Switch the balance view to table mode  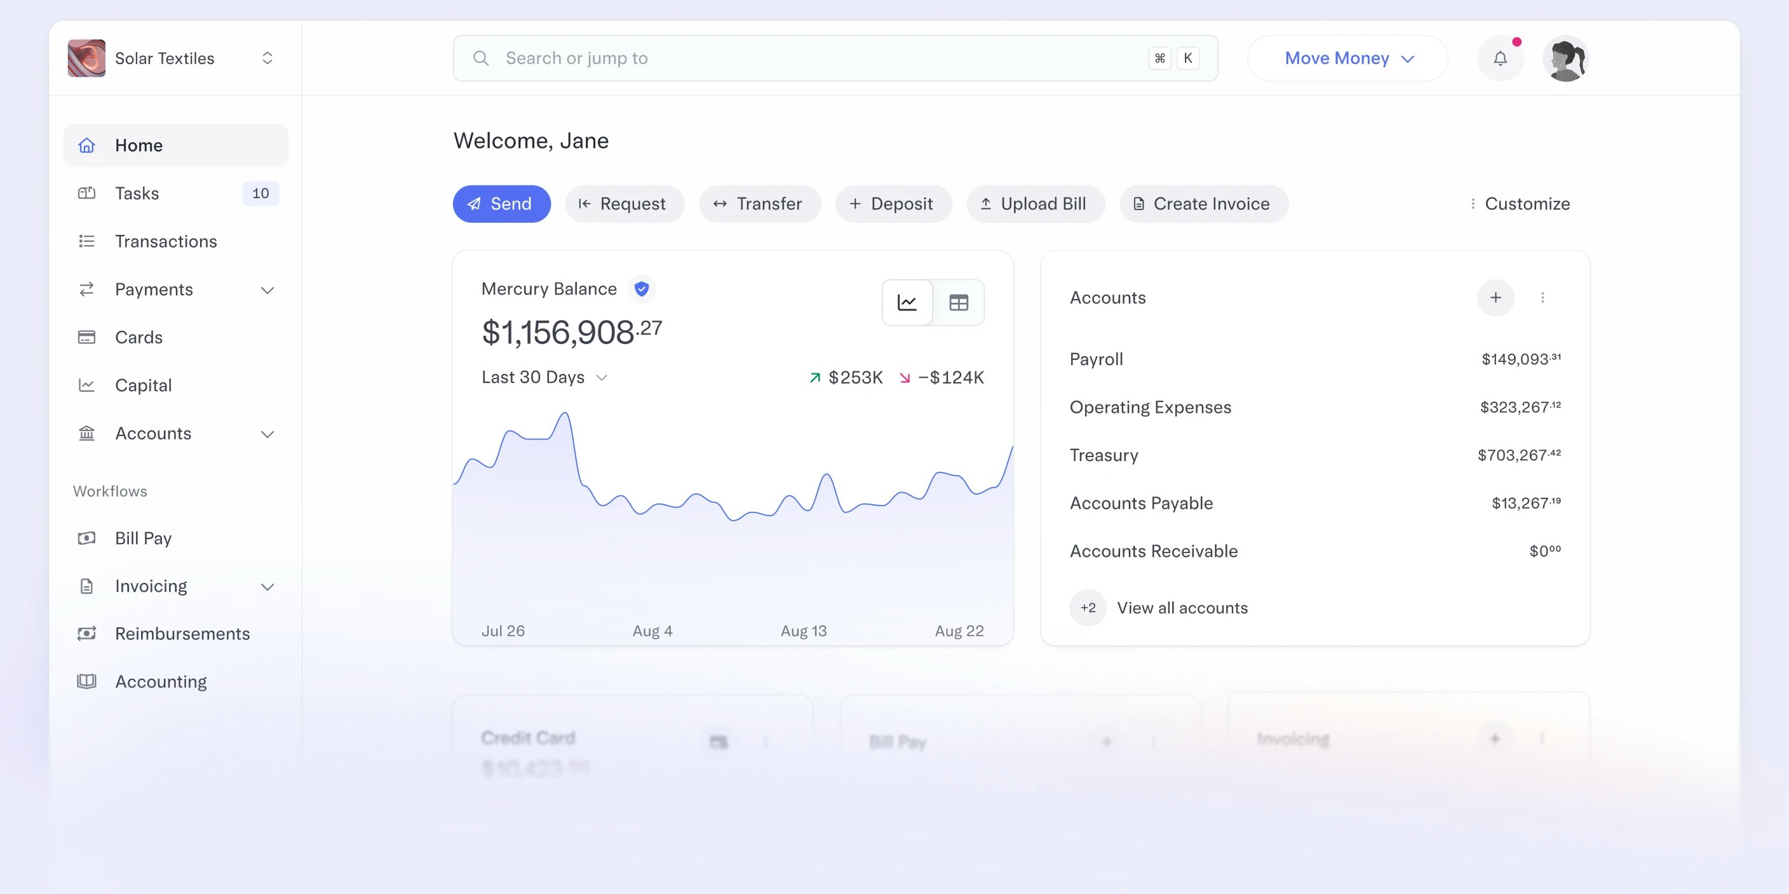click(x=959, y=302)
